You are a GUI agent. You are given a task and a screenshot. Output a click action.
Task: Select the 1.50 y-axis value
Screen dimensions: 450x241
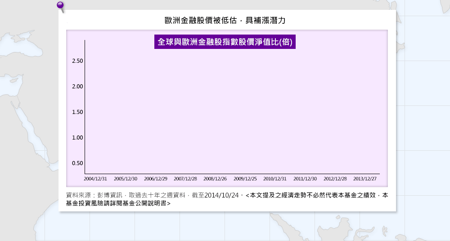click(x=77, y=112)
